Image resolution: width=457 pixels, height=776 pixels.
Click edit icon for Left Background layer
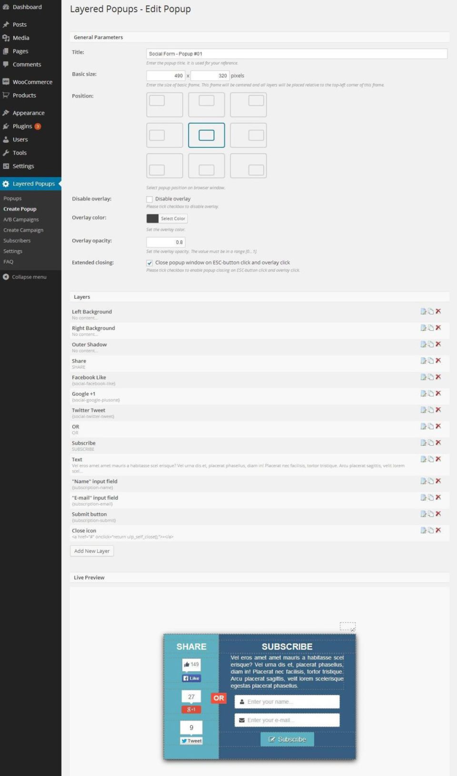pyautogui.click(x=423, y=312)
